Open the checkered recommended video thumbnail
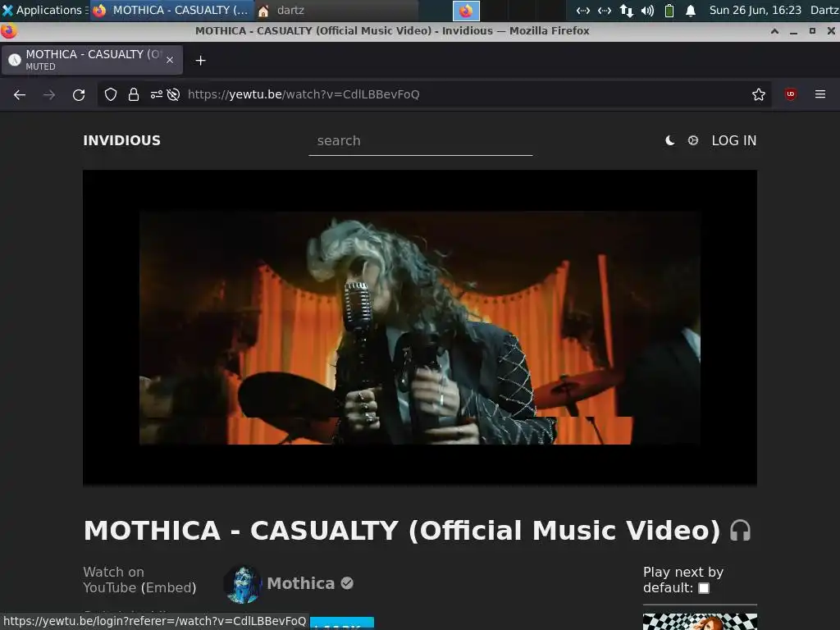 [700, 622]
